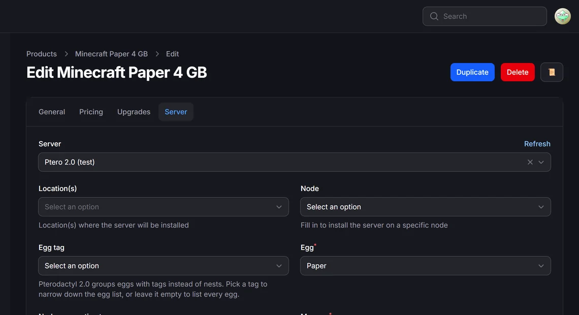Open the Location(s) dropdown
The image size is (579, 315).
(x=163, y=207)
